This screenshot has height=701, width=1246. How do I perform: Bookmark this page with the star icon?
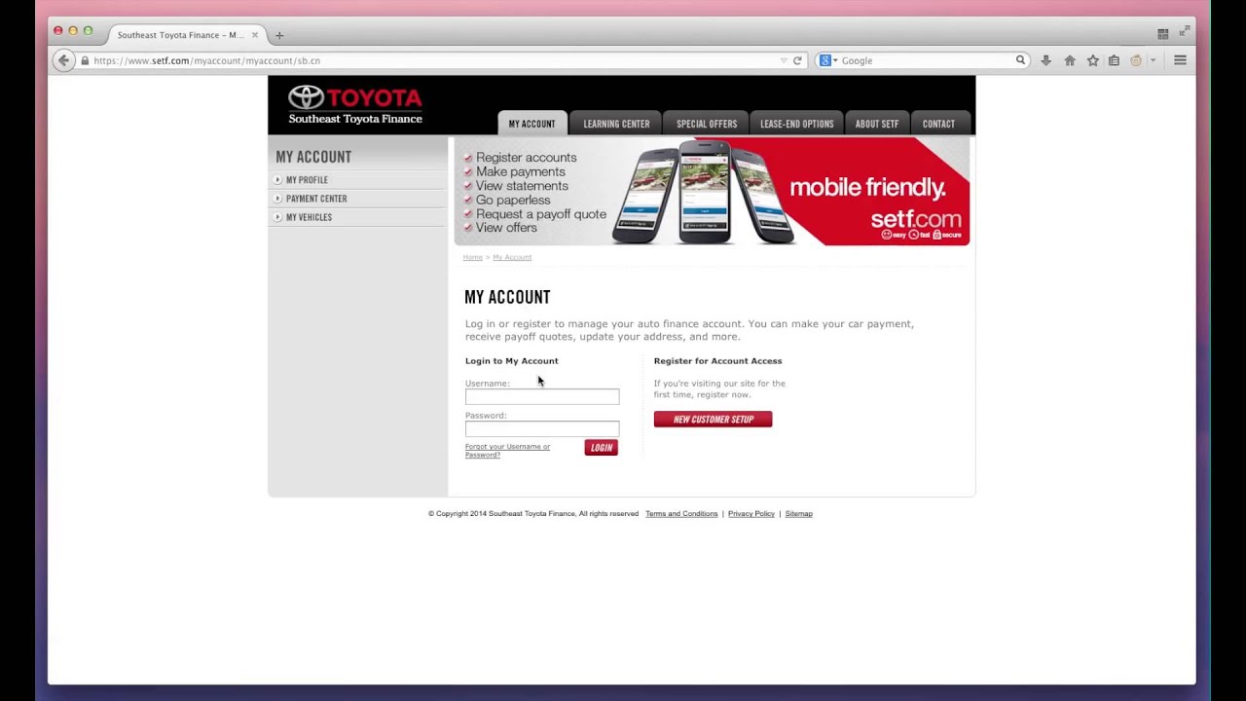click(x=1092, y=60)
